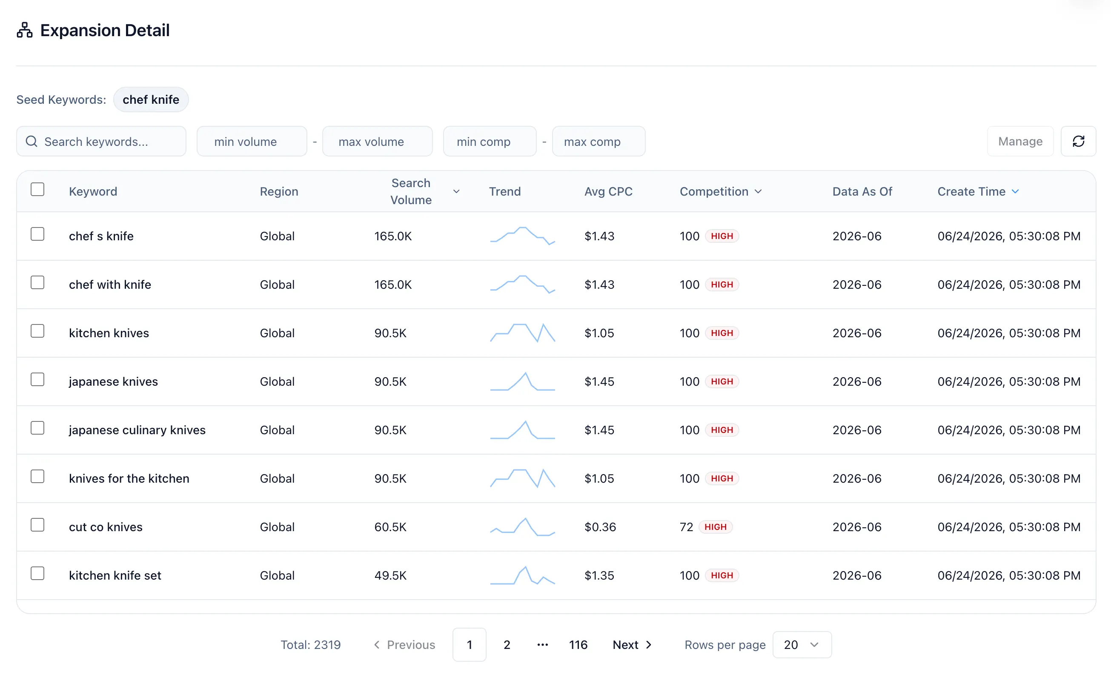Jump to page 116
This screenshot has width=1111, height=677.
point(578,645)
